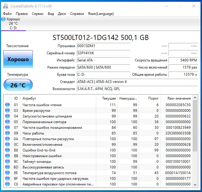Viewport: 202px width, 192px height.
Task: Click the serial number field S3PY4YXK
Action: pyautogui.click(x=103, y=53)
